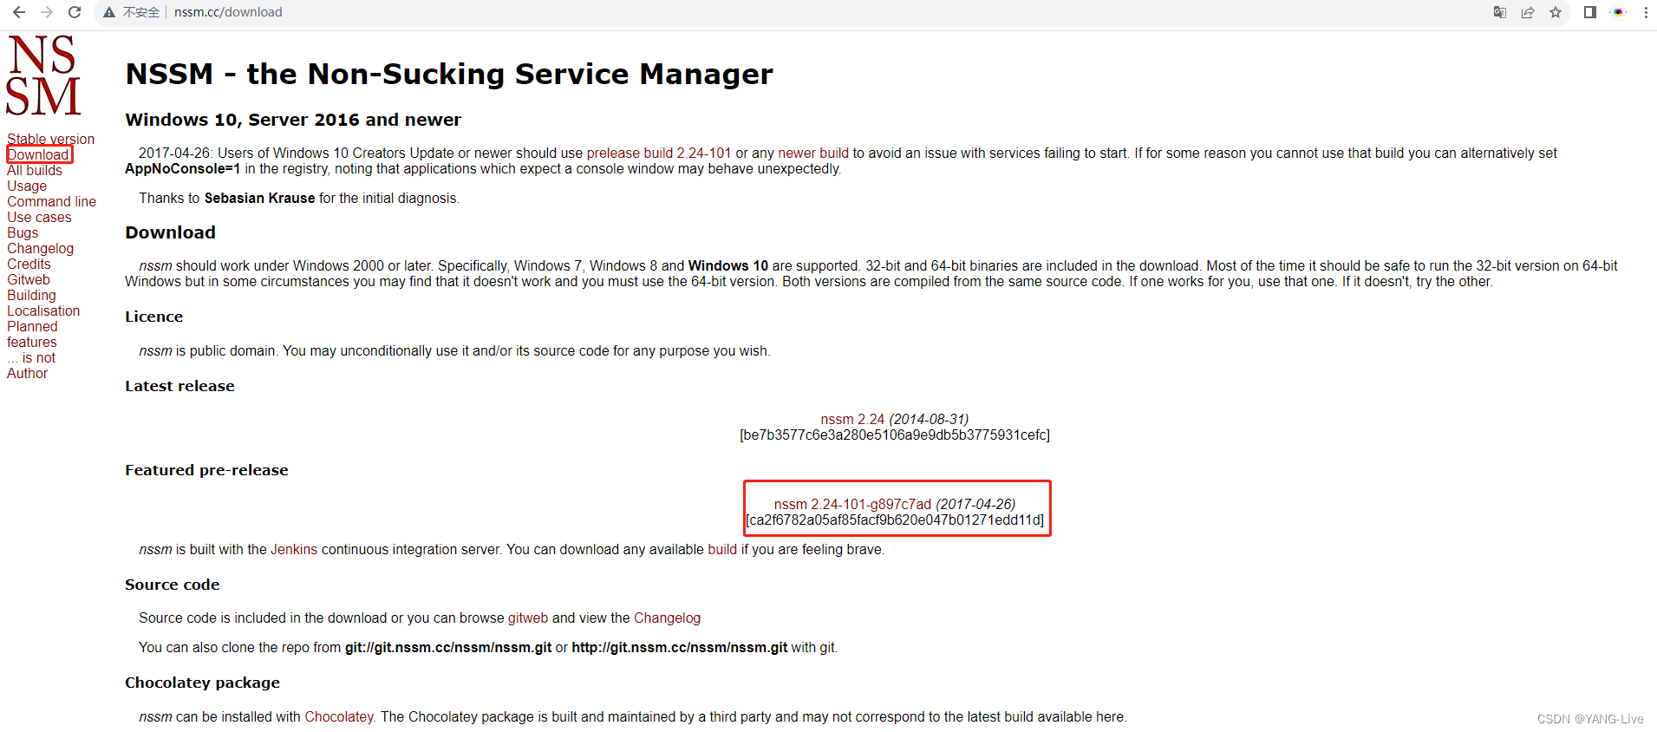The width and height of the screenshot is (1657, 732).
Task: Open the Download sidebar link
Action: 38,154
